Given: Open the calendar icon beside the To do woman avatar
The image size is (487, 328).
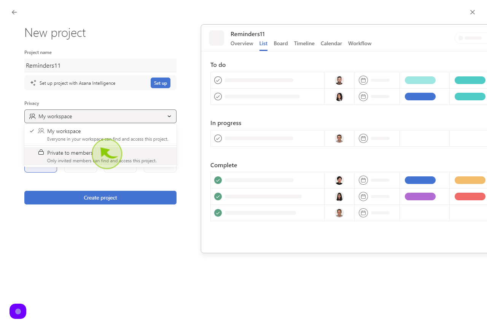Looking at the screenshot, I should click(x=363, y=97).
